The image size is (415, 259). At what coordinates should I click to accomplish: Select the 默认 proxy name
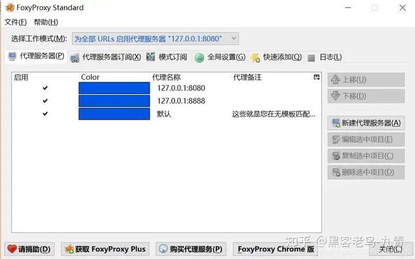(x=164, y=114)
